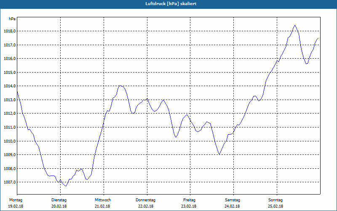Click the 23.02.18 date label
This screenshot has height=211, width=337.
pyautogui.click(x=189, y=206)
